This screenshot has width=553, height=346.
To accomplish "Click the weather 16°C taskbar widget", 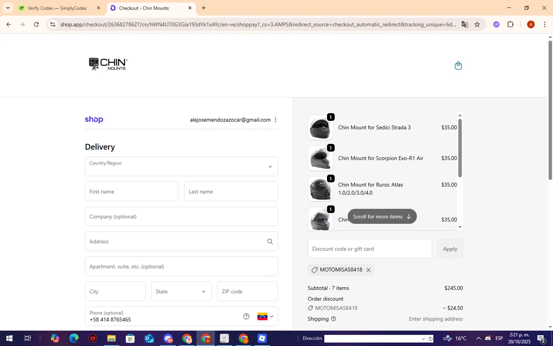I will (x=455, y=338).
